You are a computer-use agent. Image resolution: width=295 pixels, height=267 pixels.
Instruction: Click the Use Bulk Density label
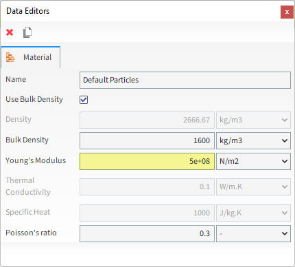point(34,99)
